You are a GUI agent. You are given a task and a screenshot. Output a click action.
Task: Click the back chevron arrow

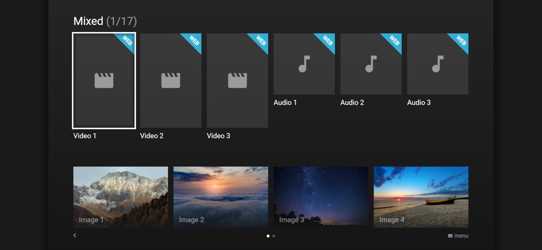[75, 235]
